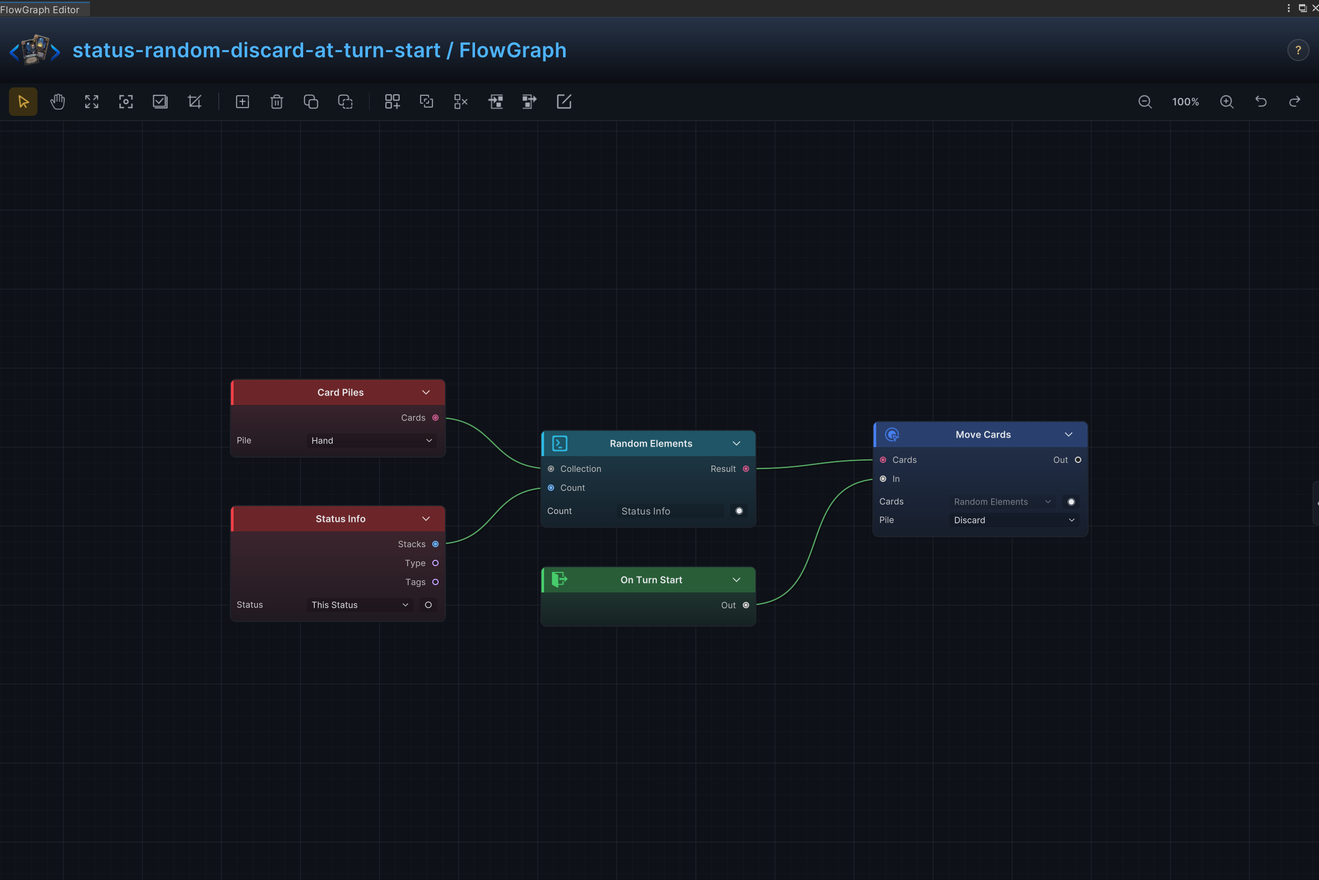Click the Stacks output port
The height and width of the screenshot is (880, 1319).
coord(435,544)
